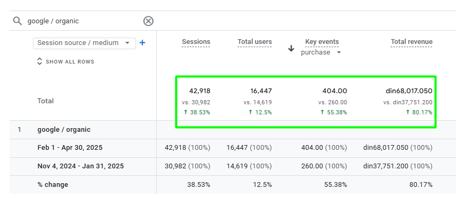Click green 55.38% increase in Total row
Viewport: 456px width, 198px height.
(x=334, y=112)
